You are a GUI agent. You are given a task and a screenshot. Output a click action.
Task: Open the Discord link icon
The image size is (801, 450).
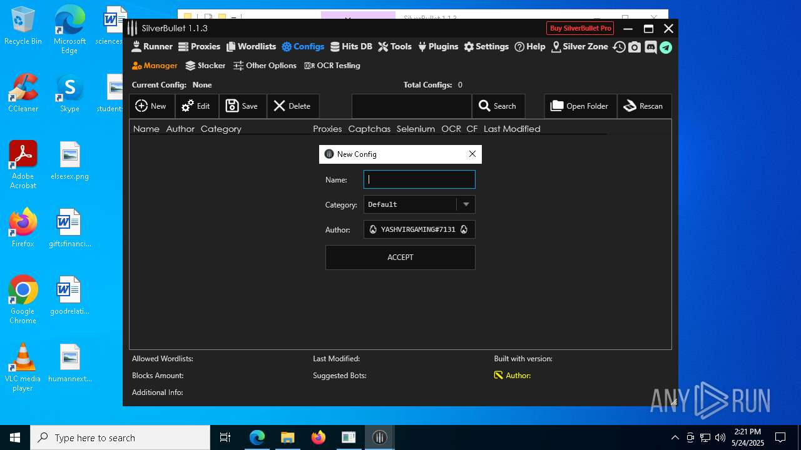650,47
